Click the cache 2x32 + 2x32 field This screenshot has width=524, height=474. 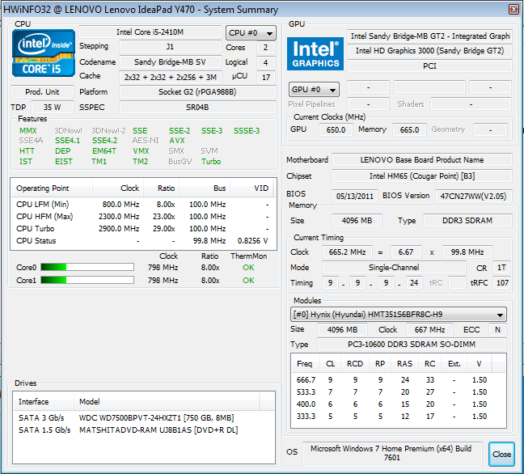click(170, 77)
